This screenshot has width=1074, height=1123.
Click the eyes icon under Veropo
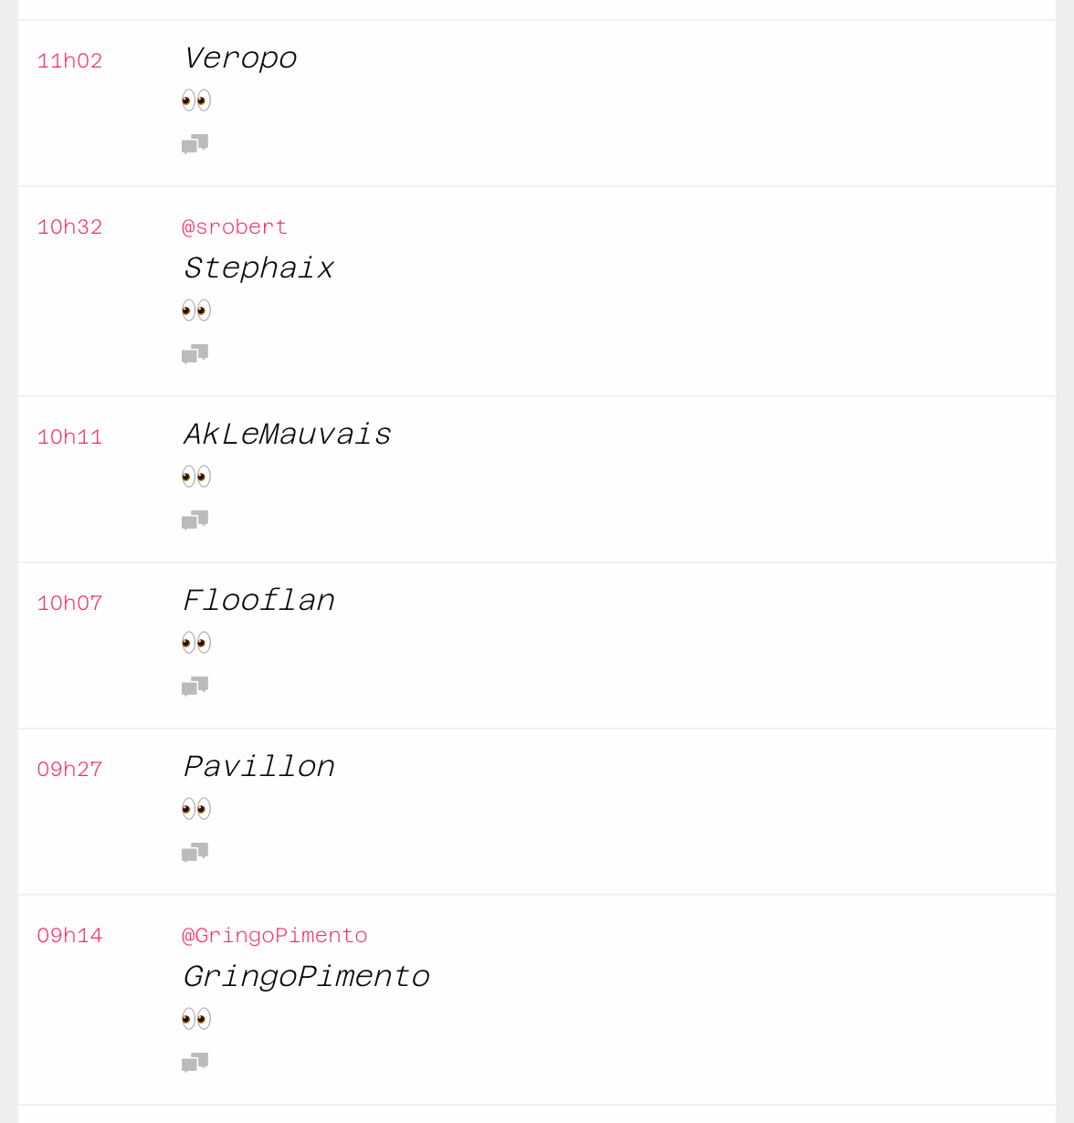click(196, 100)
